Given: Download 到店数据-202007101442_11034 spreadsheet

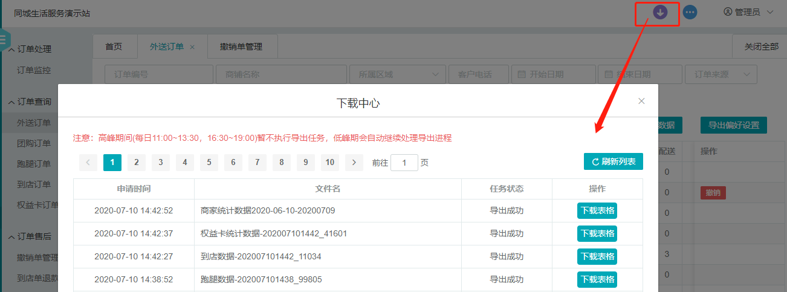Looking at the screenshot, I should 597,256.
